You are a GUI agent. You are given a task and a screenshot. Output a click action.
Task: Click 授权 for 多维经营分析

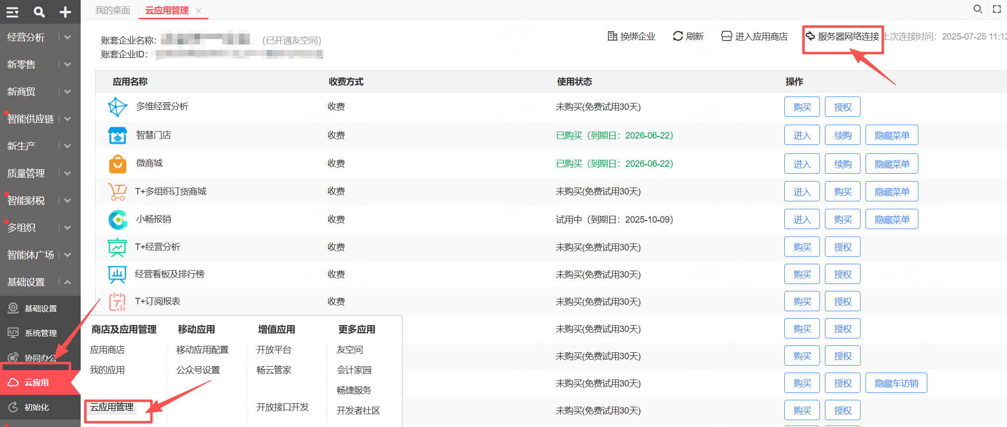[x=843, y=107]
